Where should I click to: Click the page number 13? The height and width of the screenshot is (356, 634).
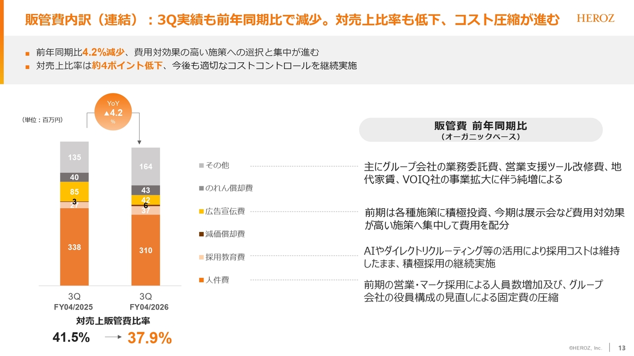pos(622,348)
